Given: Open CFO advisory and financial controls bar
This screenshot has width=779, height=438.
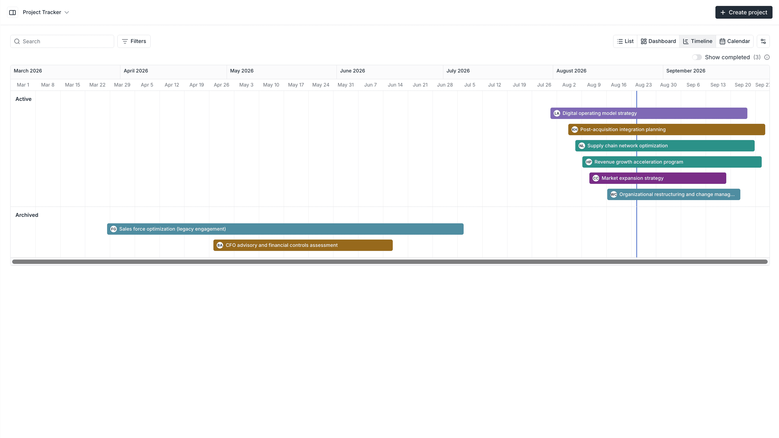Looking at the screenshot, I should 303,245.
